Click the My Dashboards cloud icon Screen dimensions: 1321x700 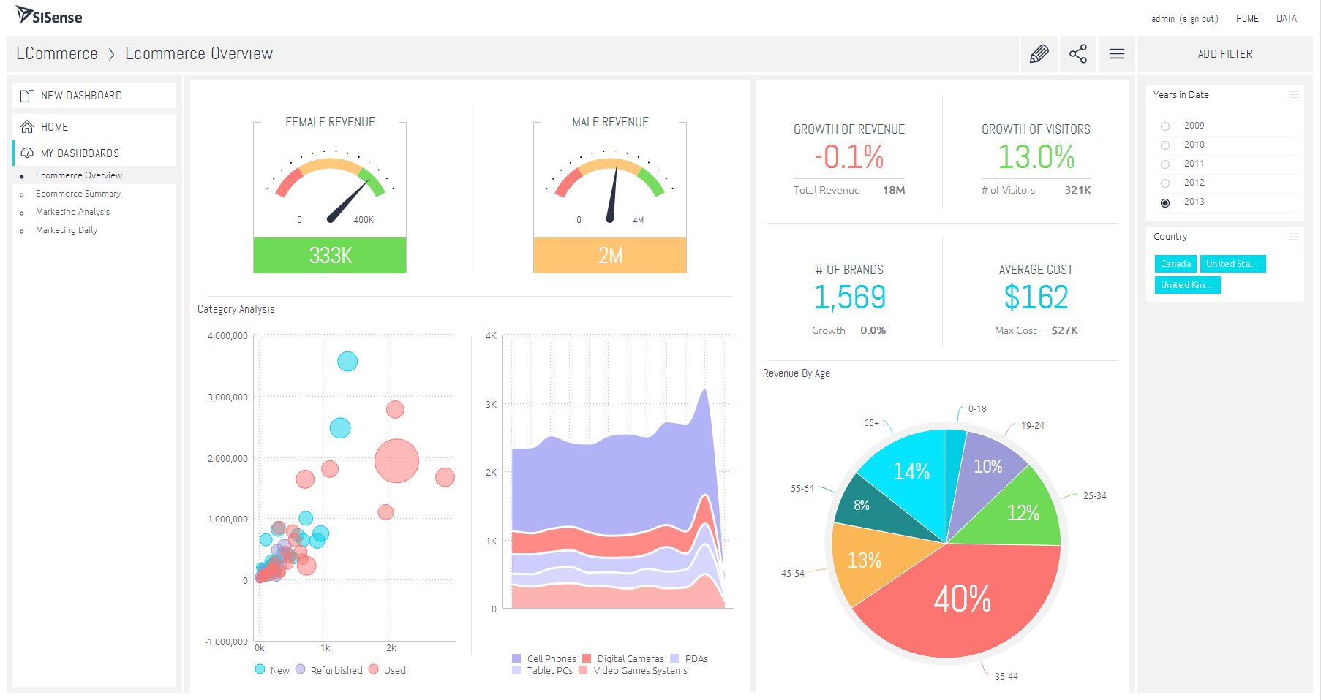click(x=26, y=153)
